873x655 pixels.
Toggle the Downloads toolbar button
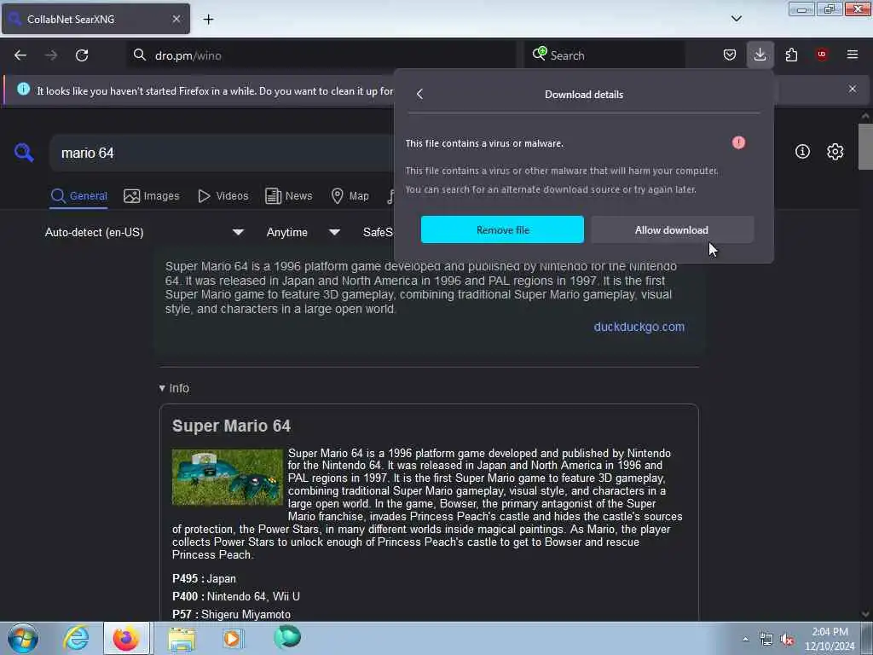click(760, 55)
